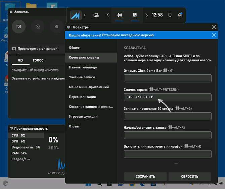Click the Начать/остановить запись shortcut field
225x189 pixels.
tap(168, 135)
